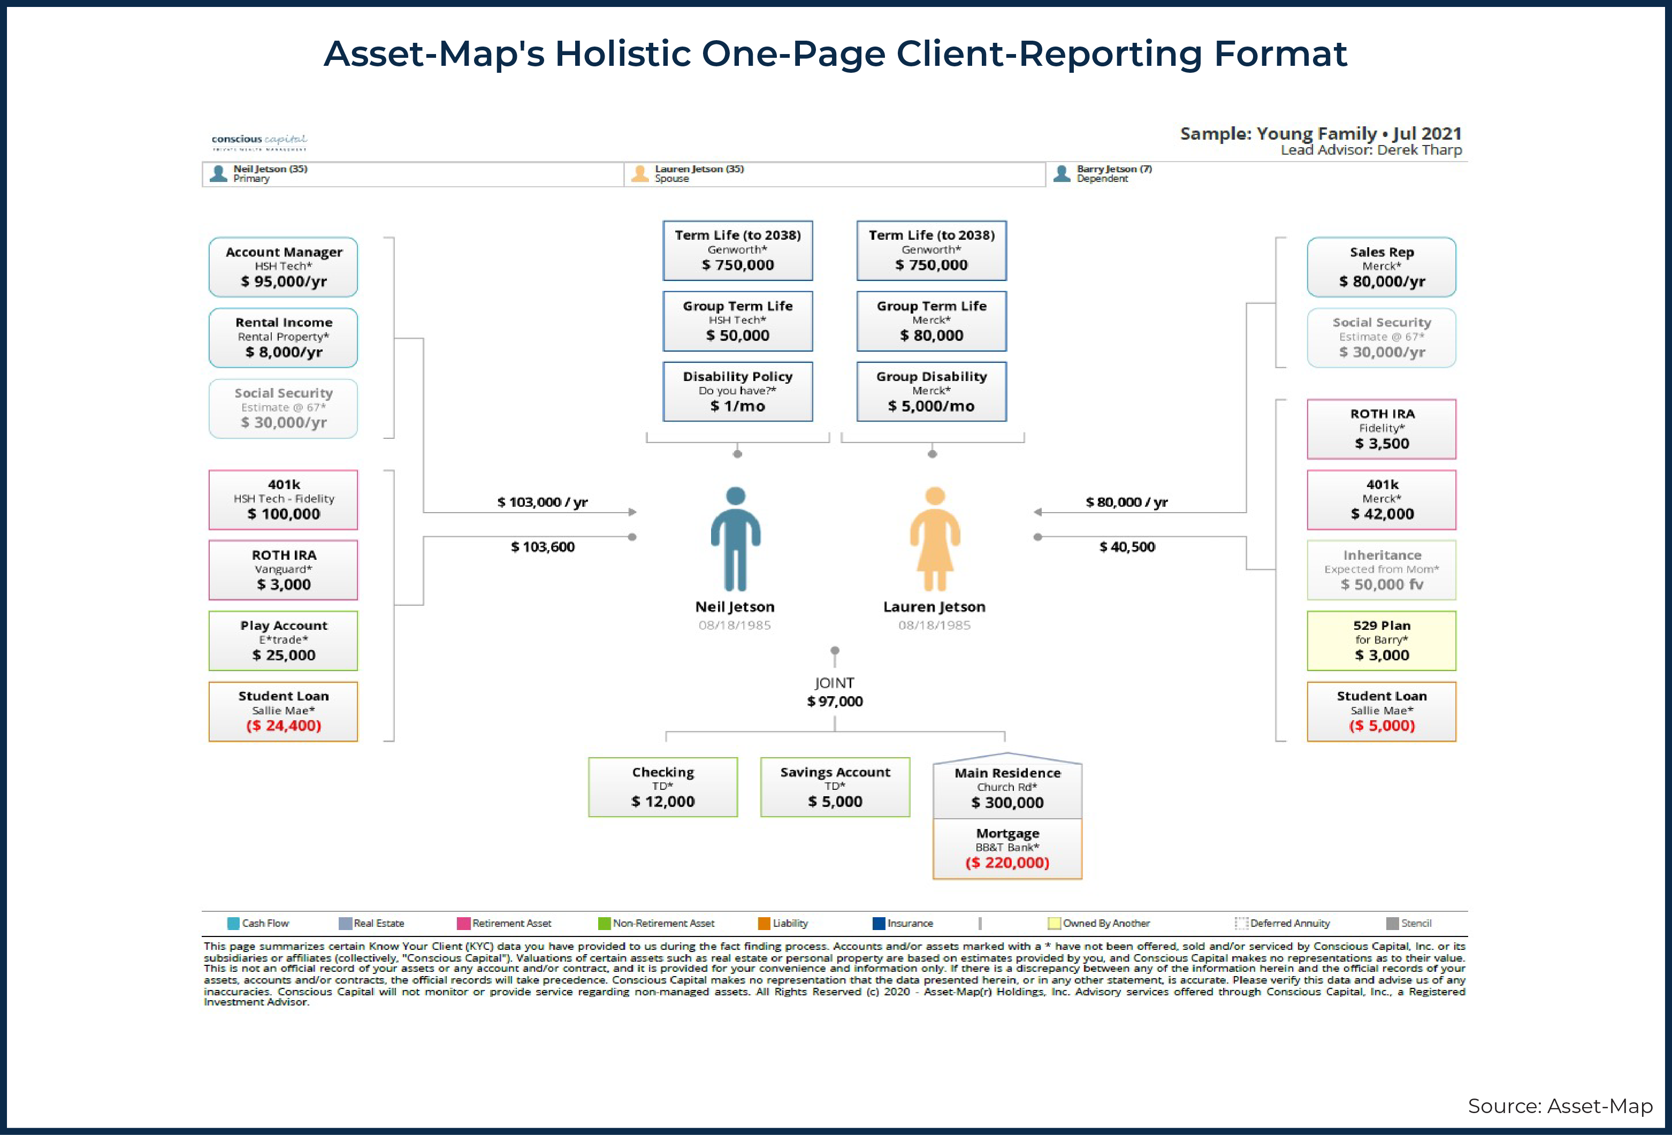
Task: Open the Account Manager HSH Tech card
Action: [284, 267]
